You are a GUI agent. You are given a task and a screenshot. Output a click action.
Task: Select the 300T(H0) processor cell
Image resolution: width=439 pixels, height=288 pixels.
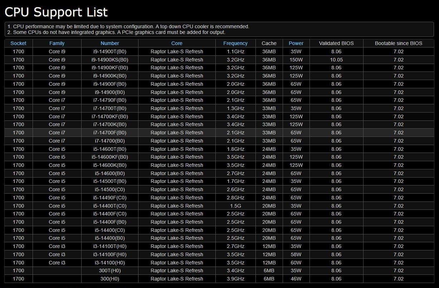(x=109, y=270)
